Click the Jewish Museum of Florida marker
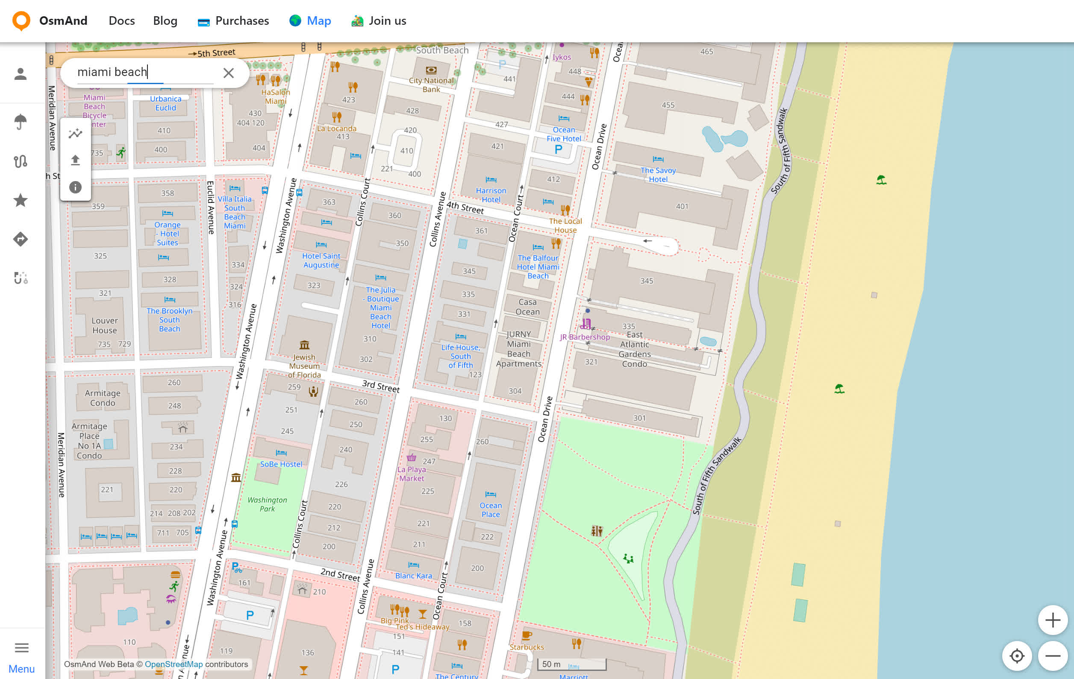The image size is (1074, 679). [x=304, y=345]
